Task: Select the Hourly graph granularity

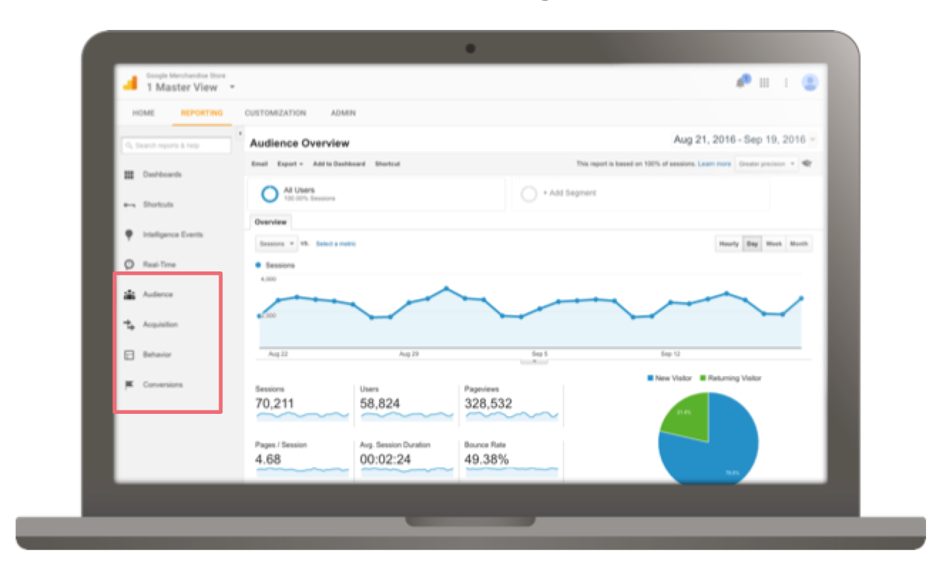Action: click(729, 244)
